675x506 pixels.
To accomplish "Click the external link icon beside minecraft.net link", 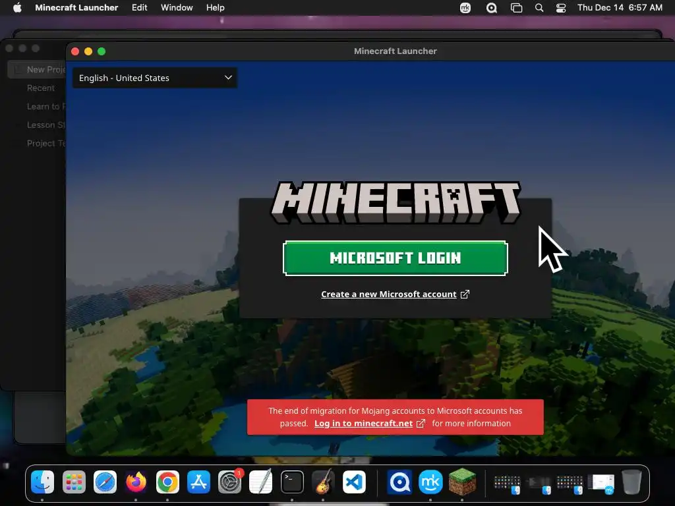I will click(421, 424).
